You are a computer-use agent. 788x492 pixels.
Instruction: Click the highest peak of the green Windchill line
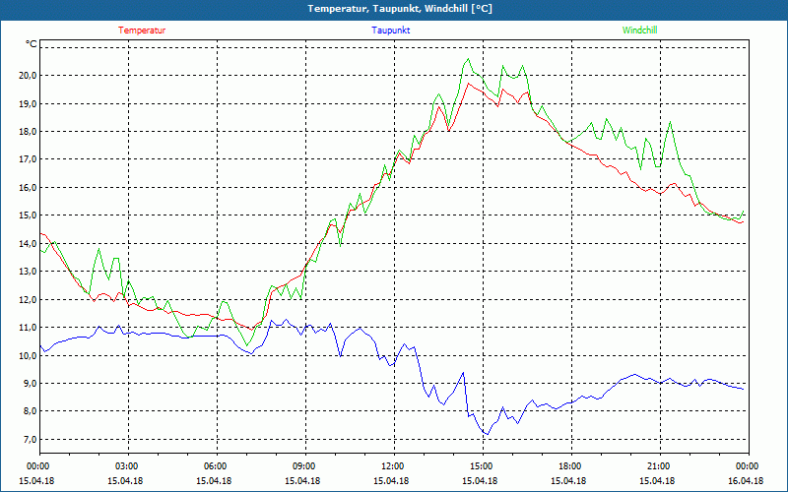pyautogui.click(x=469, y=60)
